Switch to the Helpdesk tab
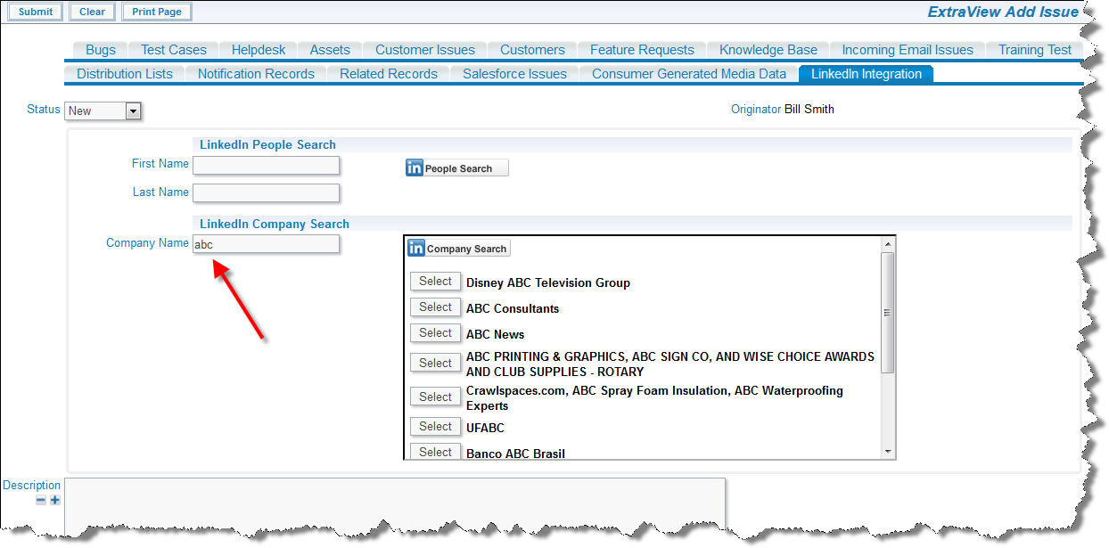Viewport: 1109px width, 548px height. pyautogui.click(x=259, y=50)
